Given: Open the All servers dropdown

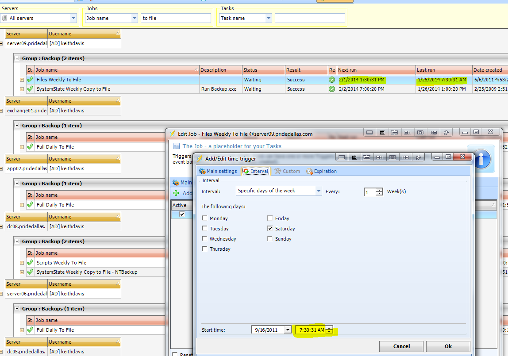Looking at the screenshot, I should 73,18.
